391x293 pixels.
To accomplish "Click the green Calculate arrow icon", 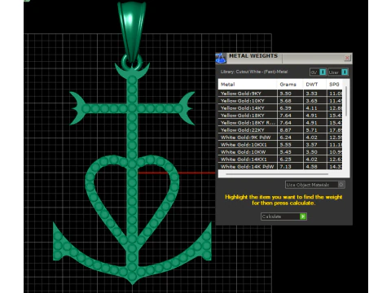I will click(303, 216).
